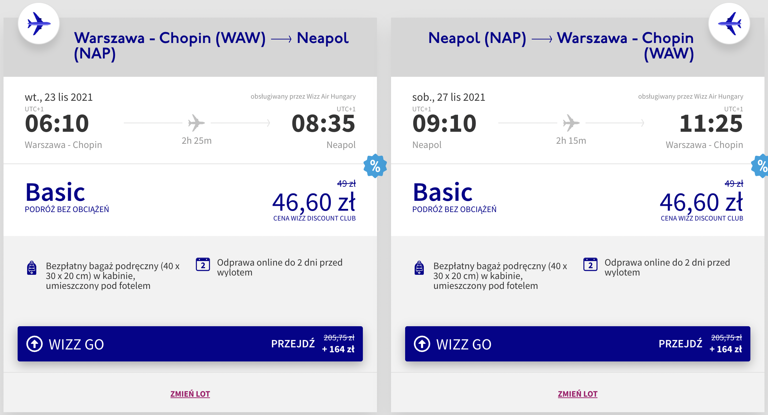The image size is (768, 415).
Task: Click the grey plane icon between 06:10 and 08:35
Action: pos(196,123)
